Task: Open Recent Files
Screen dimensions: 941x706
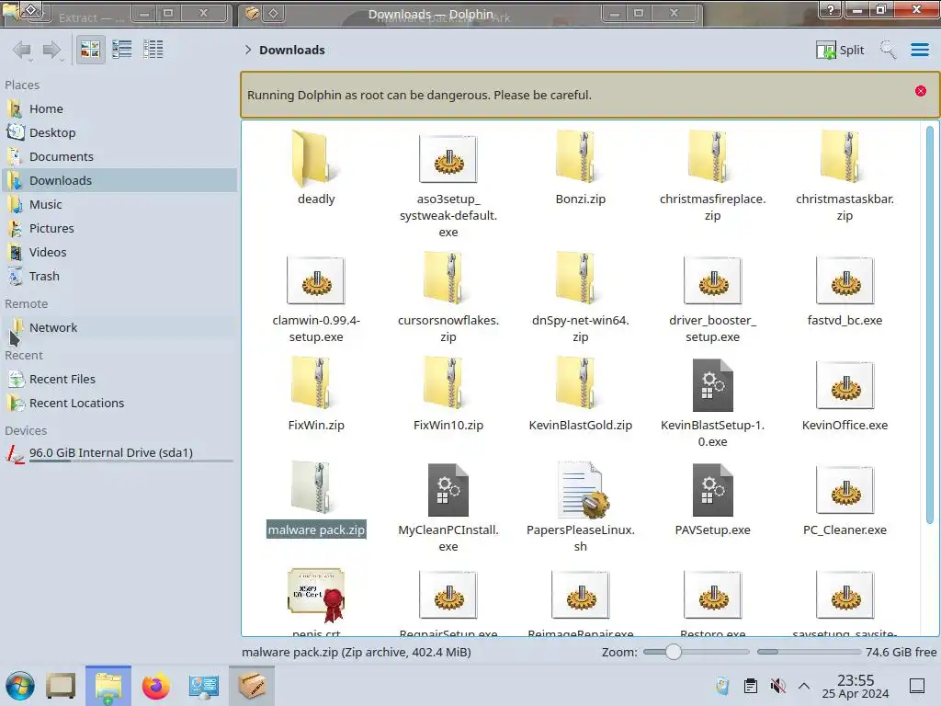Action: coord(119,380)
